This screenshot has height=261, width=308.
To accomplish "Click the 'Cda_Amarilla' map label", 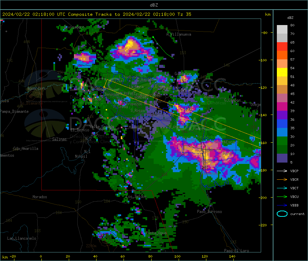I will (26, 149).
